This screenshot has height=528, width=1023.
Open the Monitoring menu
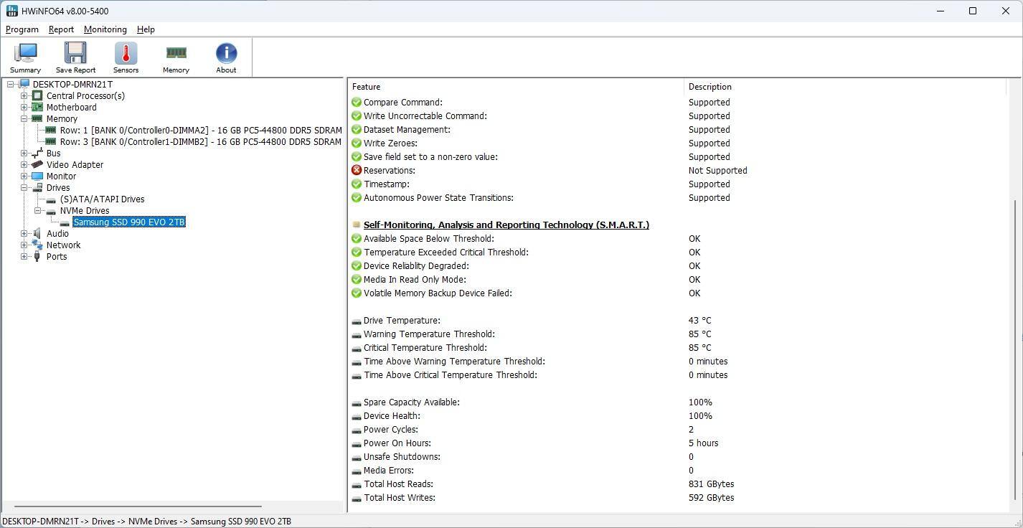point(105,29)
